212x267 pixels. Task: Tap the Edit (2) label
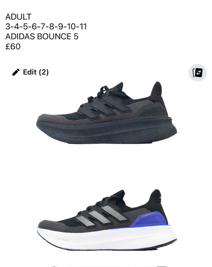pyautogui.click(x=36, y=72)
